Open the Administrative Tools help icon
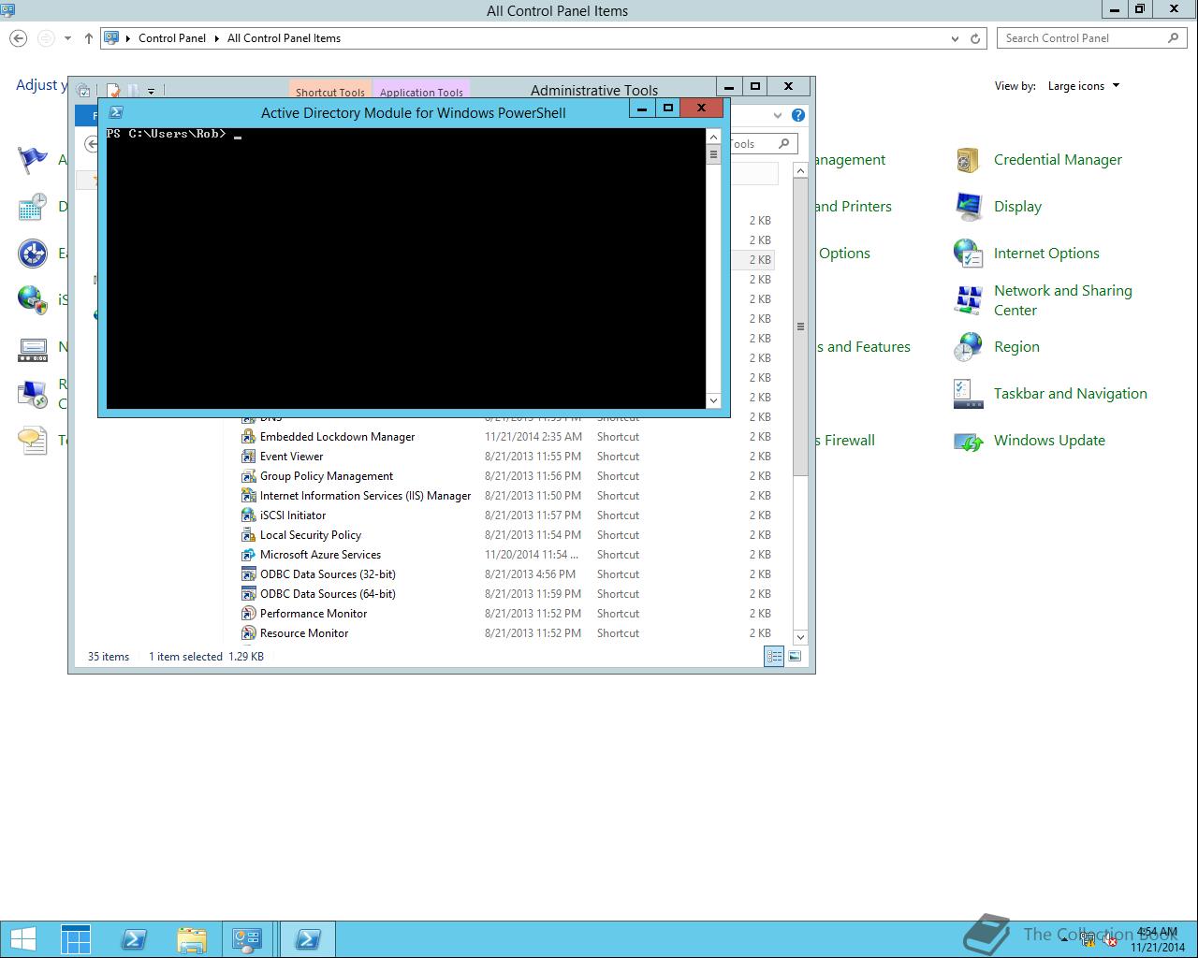 [x=798, y=115]
